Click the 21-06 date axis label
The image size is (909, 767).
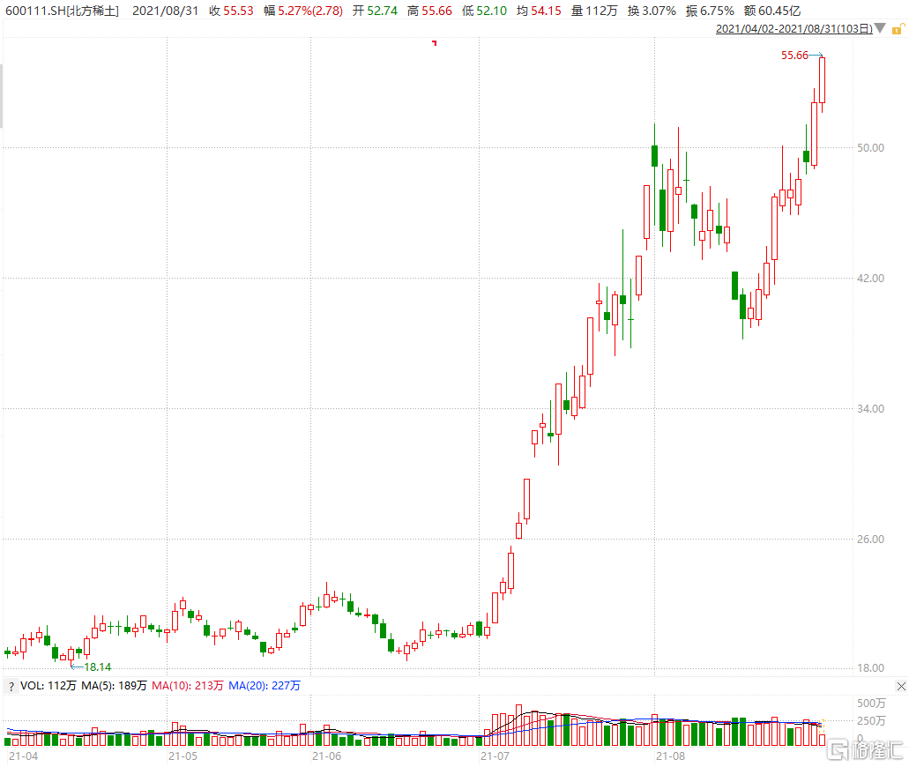(x=326, y=756)
